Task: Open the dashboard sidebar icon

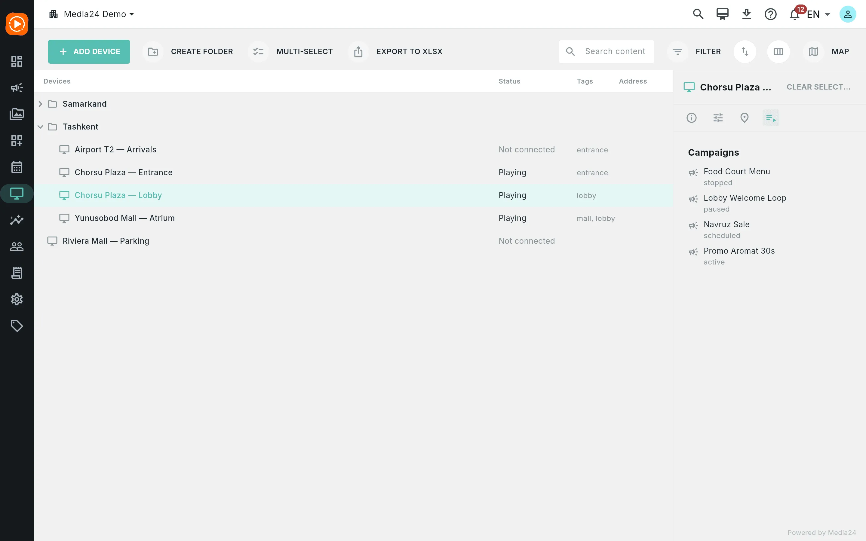Action: pyautogui.click(x=17, y=61)
